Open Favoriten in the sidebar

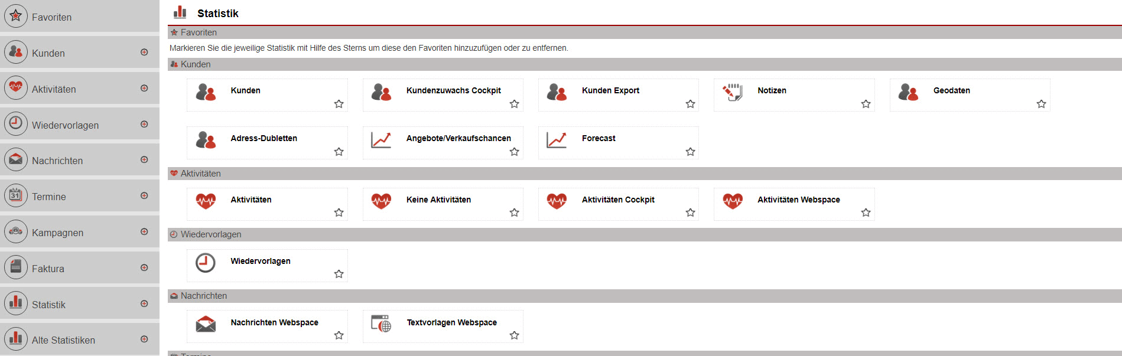pos(51,17)
